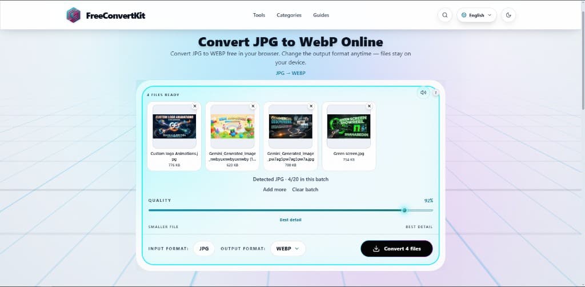Remove the Gemini nwbyuxnwby file with its X

click(253, 106)
